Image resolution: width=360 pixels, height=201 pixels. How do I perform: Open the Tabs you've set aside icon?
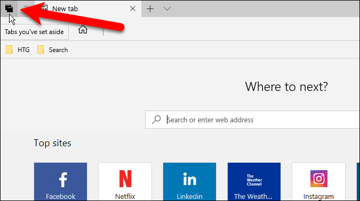pyautogui.click(x=9, y=9)
